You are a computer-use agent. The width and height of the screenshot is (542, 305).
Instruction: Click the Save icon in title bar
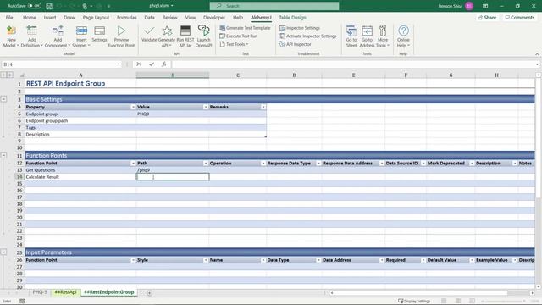point(49,6)
